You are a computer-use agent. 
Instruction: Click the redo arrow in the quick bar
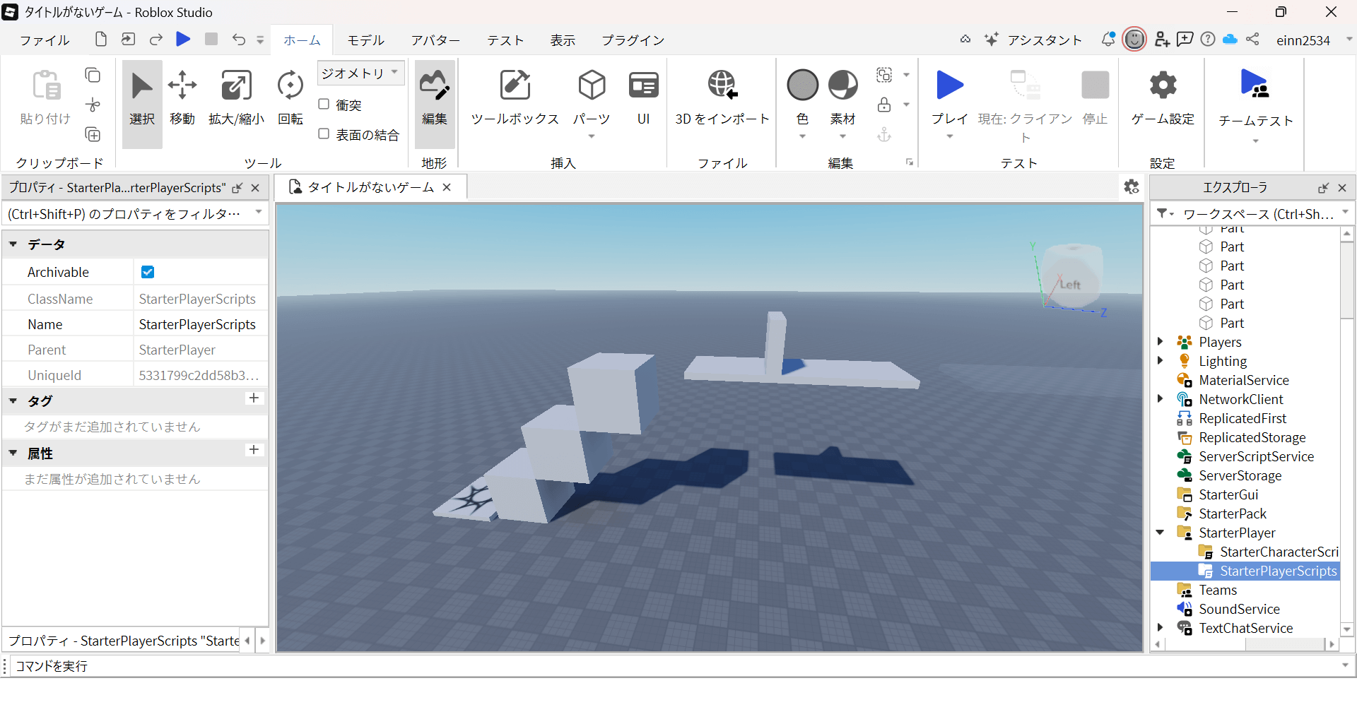(156, 40)
